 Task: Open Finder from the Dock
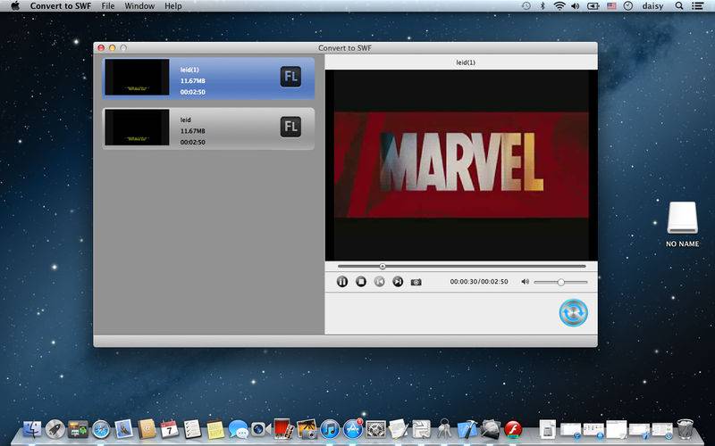[x=32, y=429]
